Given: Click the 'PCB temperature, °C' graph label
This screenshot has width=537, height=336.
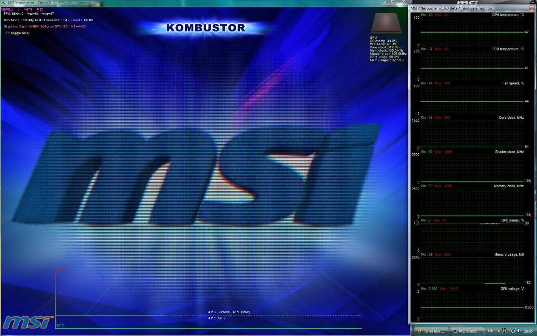Looking at the screenshot, I should (x=508, y=49).
